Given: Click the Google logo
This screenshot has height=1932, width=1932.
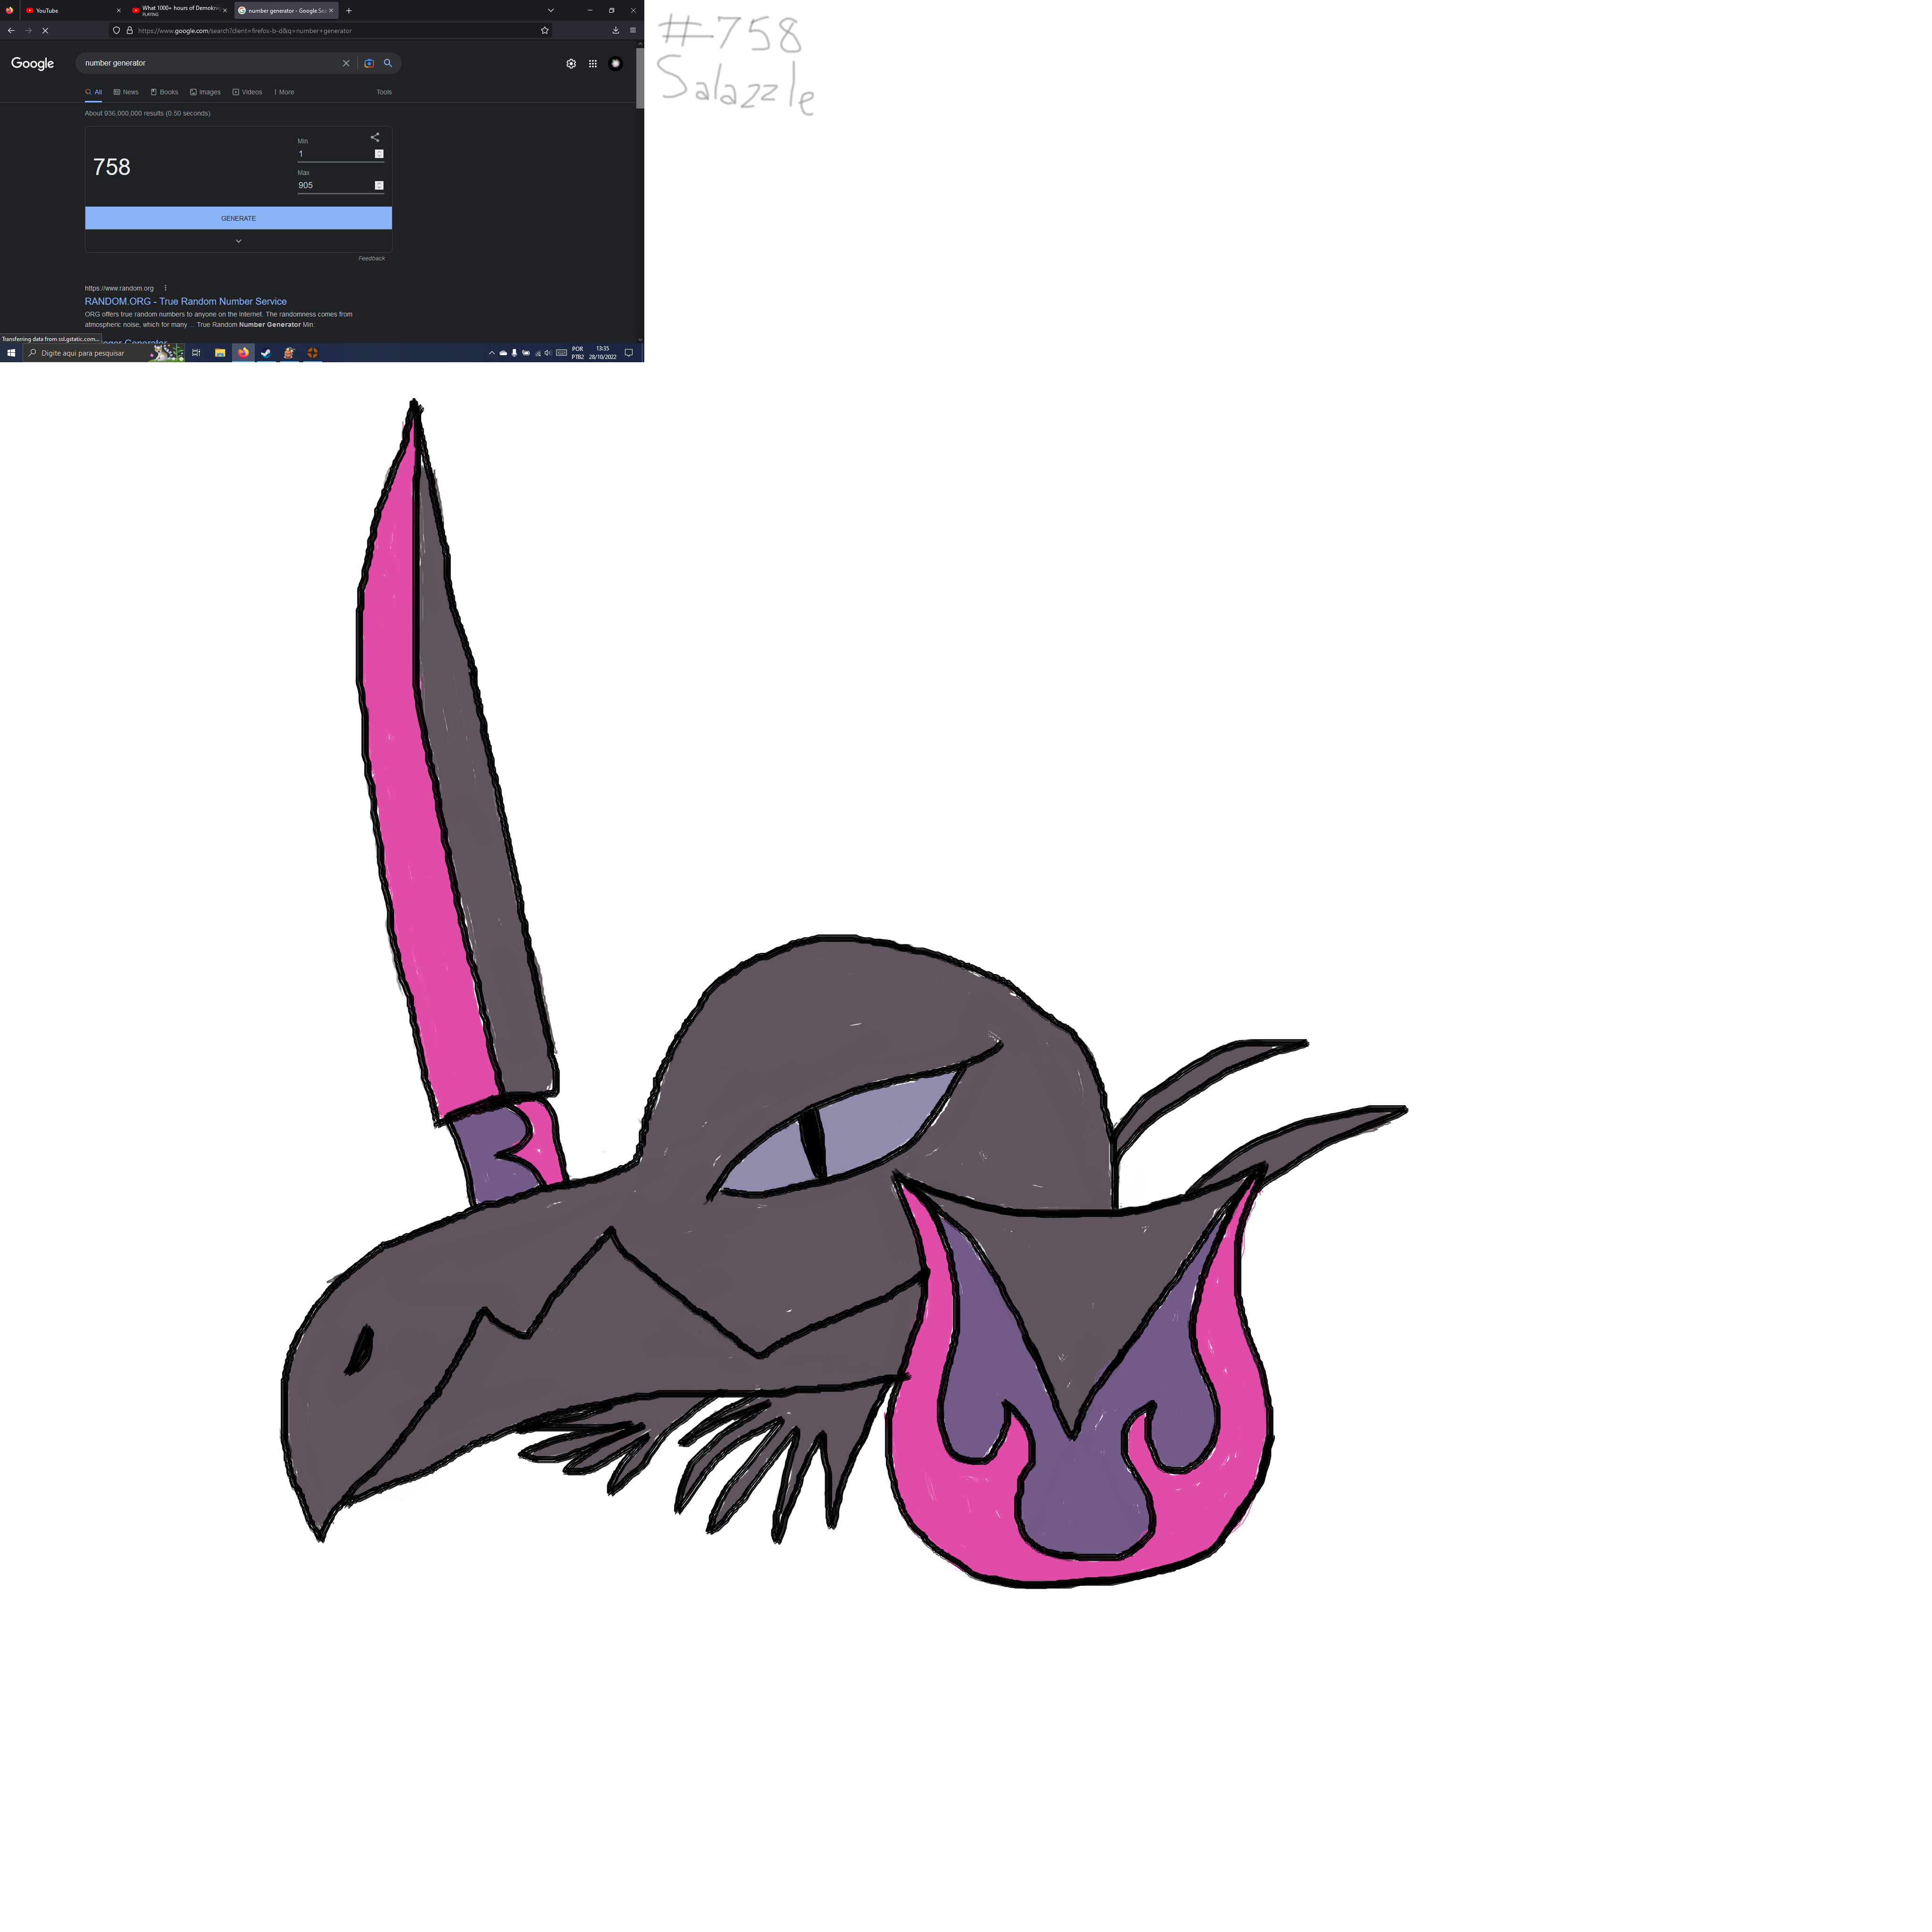Looking at the screenshot, I should [33, 63].
